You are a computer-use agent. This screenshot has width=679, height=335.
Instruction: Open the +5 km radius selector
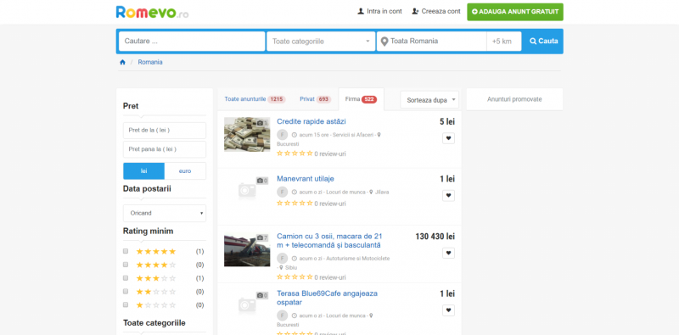click(x=503, y=42)
